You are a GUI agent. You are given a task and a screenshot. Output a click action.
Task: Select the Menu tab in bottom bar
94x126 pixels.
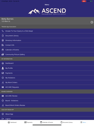click(83, 122)
